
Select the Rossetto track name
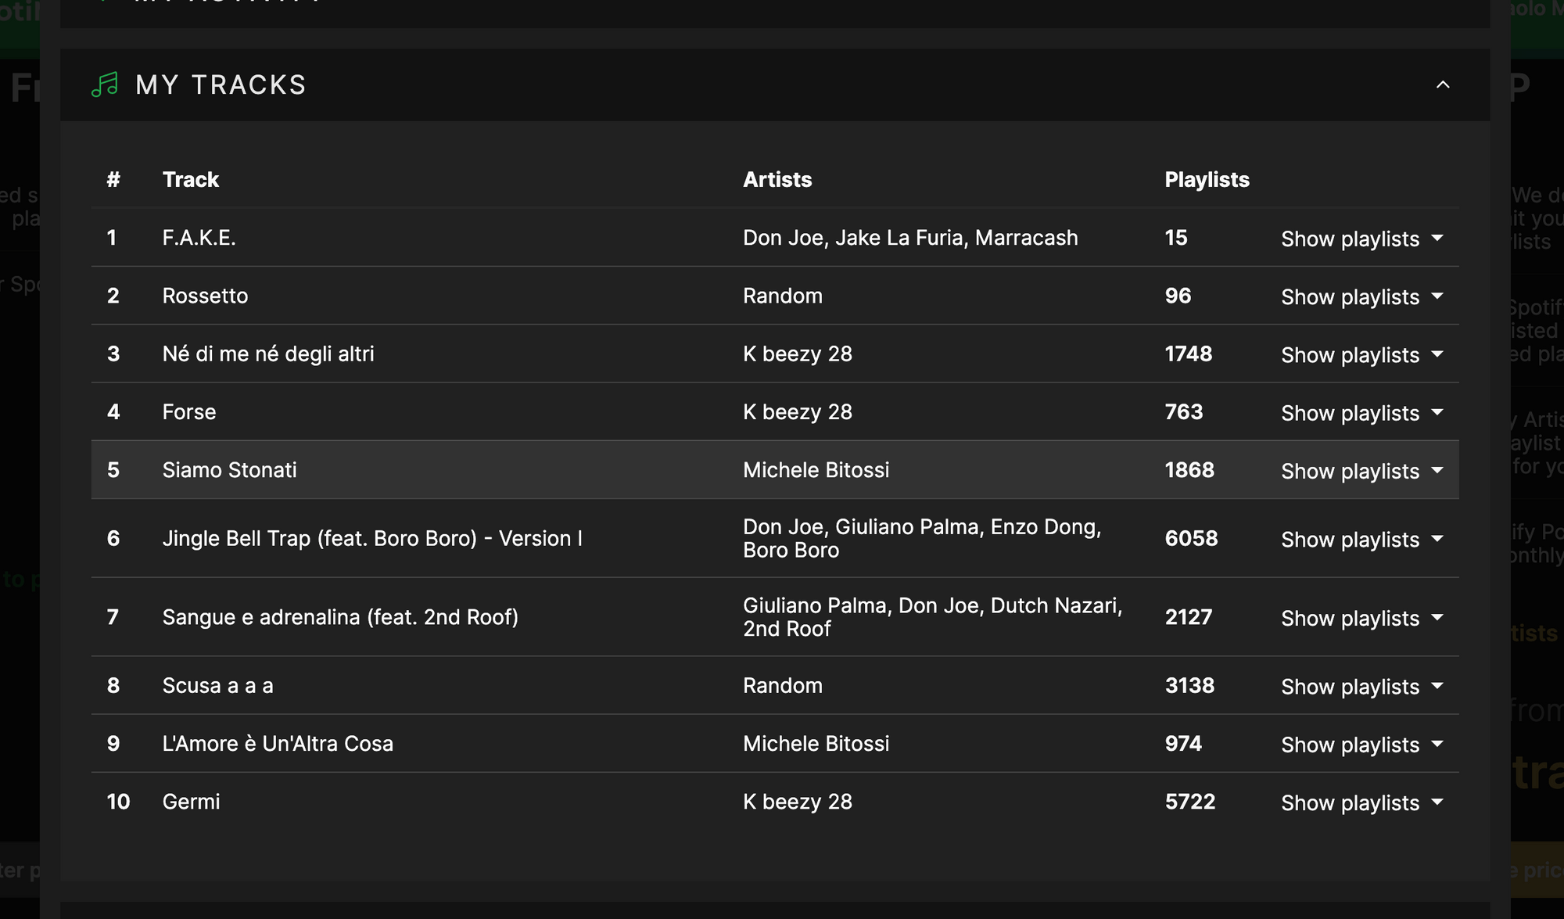click(x=205, y=296)
